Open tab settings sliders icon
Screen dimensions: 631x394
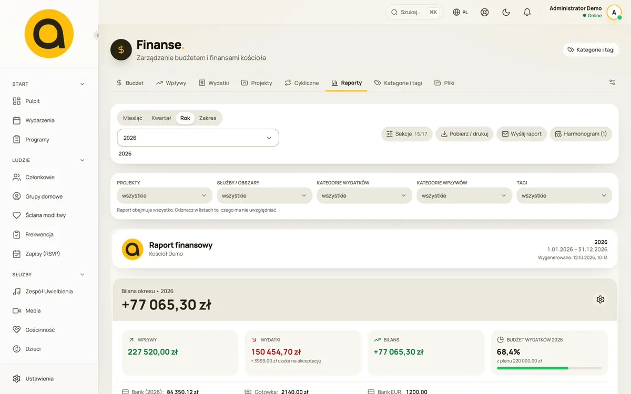point(612,82)
